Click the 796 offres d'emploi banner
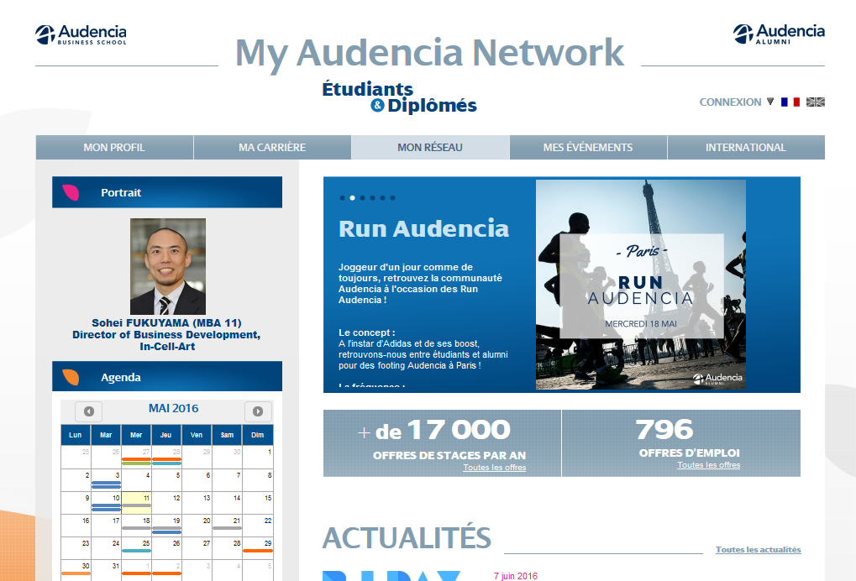Image resolution: width=856 pixels, height=581 pixels. (x=681, y=443)
